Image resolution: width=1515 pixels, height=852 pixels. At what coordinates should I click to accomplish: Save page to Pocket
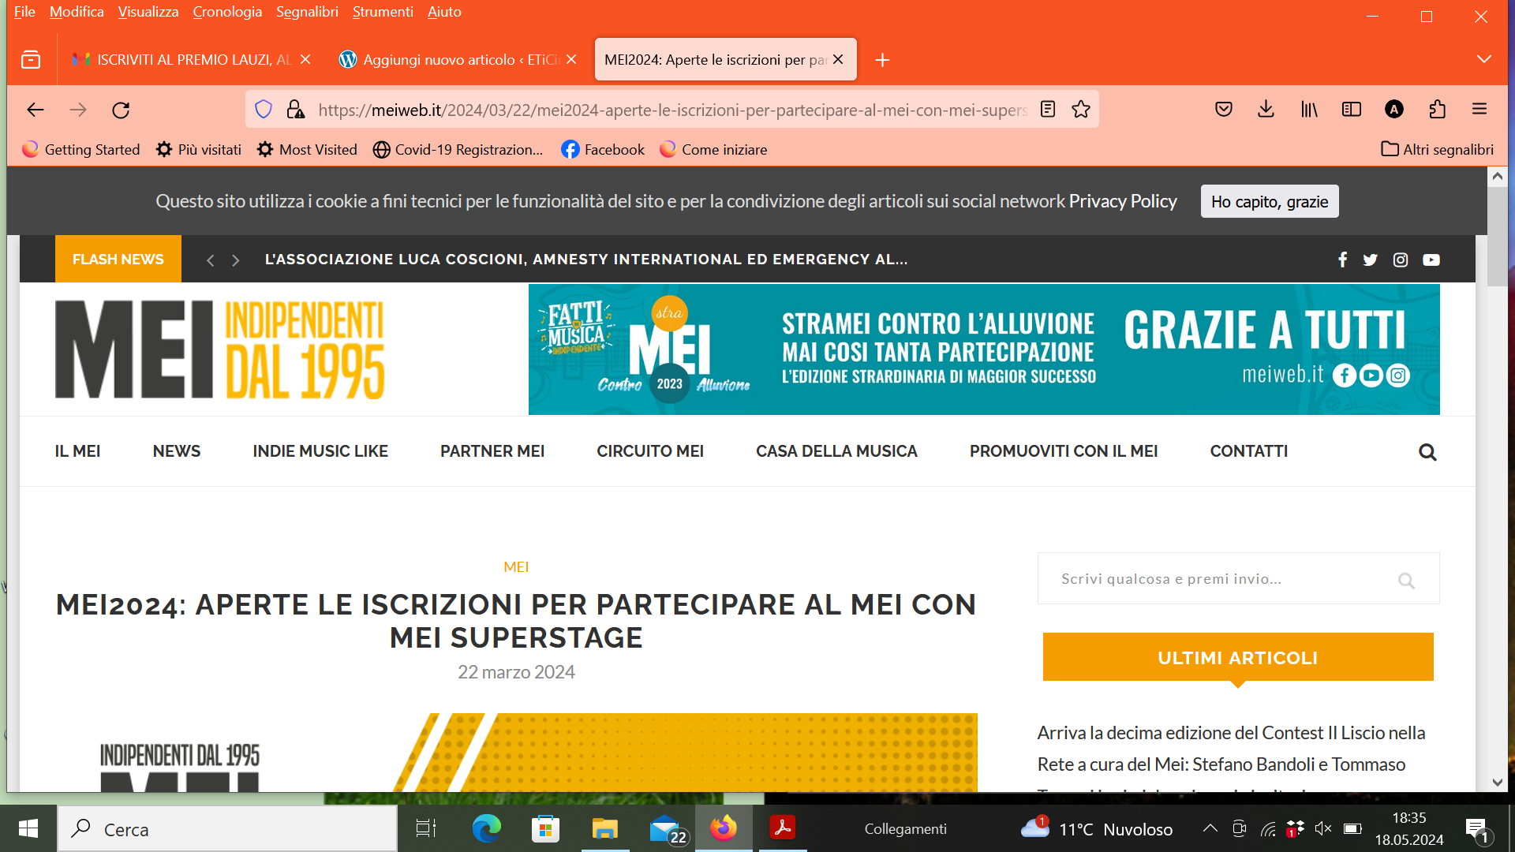tap(1224, 110)
